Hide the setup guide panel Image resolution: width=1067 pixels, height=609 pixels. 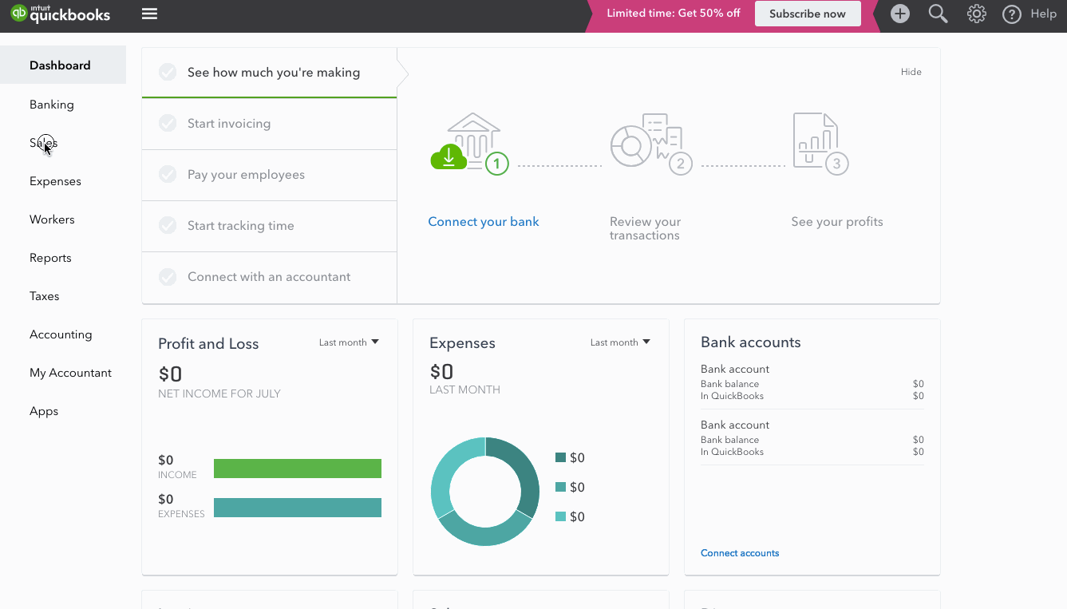click(x=911, y=72)
